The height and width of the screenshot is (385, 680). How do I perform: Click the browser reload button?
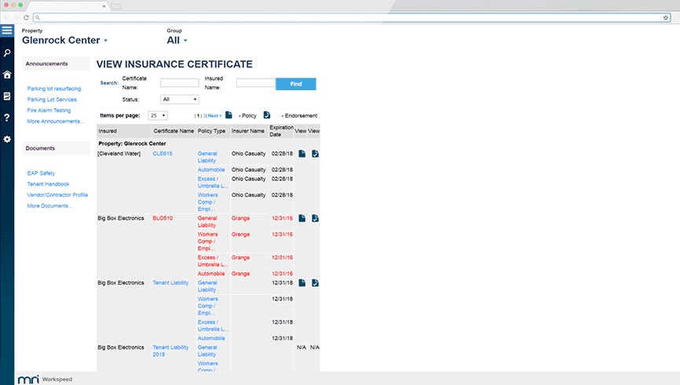click(x=26, y=17)
